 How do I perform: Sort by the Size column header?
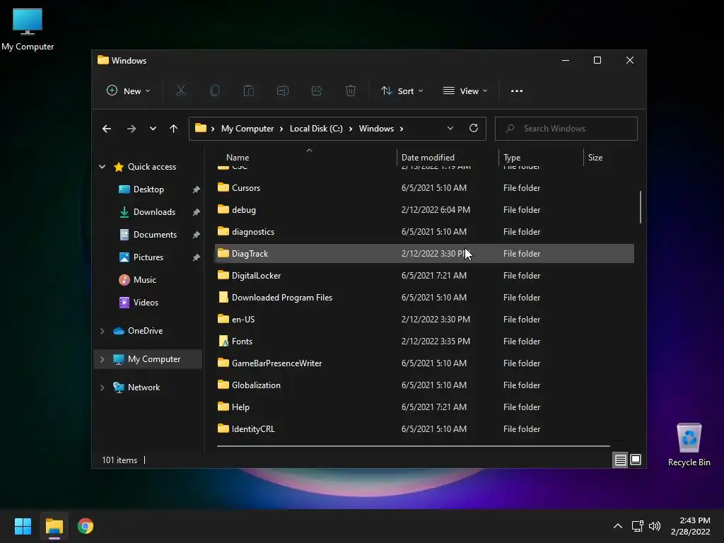coord(595,158)
